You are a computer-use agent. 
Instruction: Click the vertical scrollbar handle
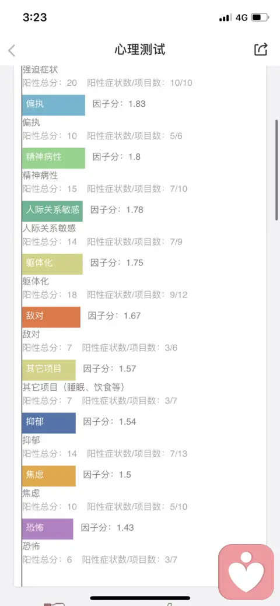[276, 170]
